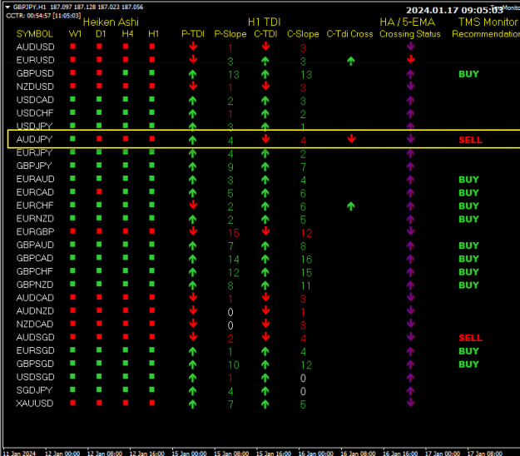This screenshot has height=456, width=520.
Task: Click the red P-TDI down arrow for NZDCAD
Action: point(193,324)
